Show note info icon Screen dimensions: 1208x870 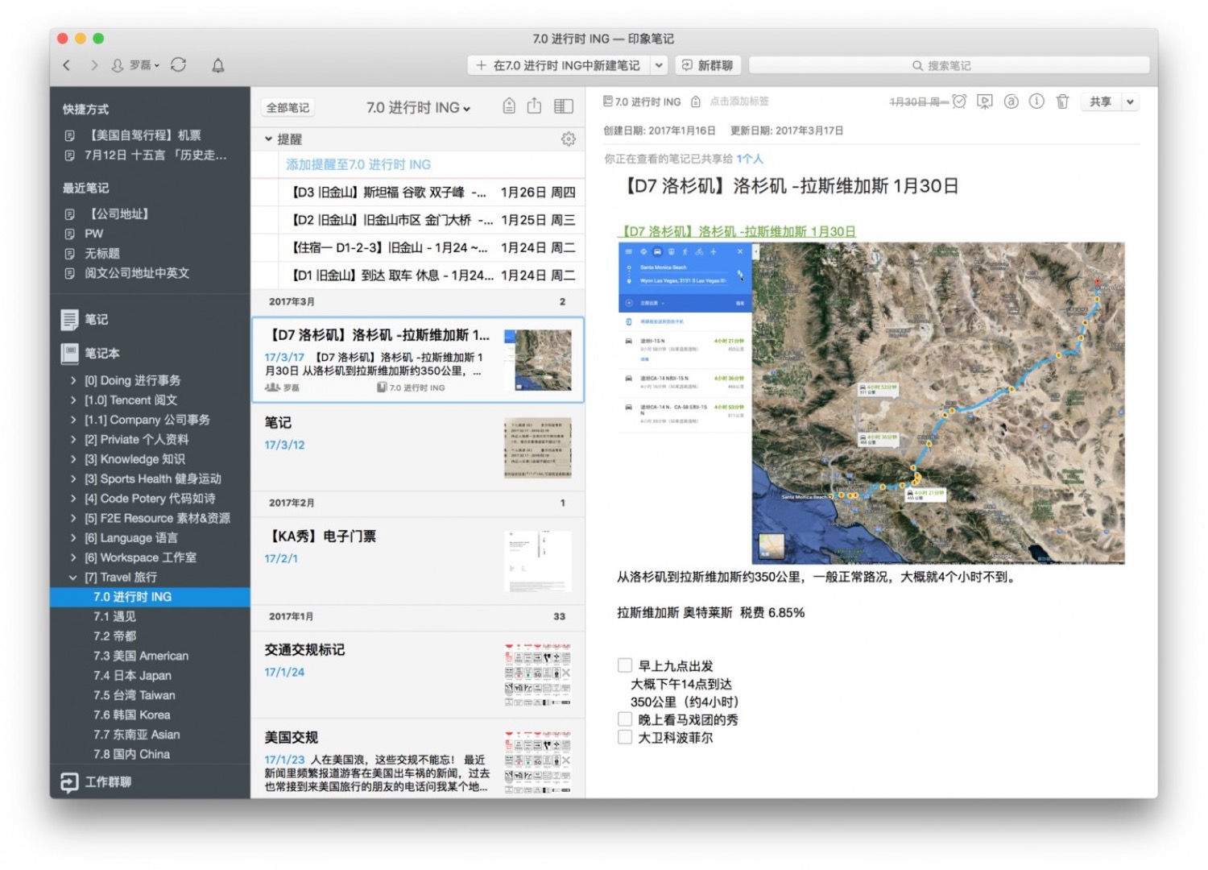click(1036, 101)
